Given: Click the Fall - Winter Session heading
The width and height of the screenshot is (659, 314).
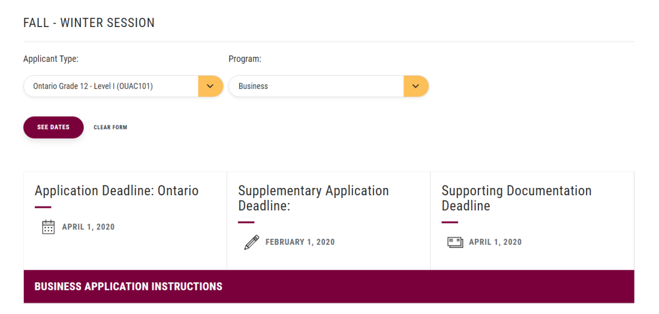Looking at the screenshot, I should point(89,23).
